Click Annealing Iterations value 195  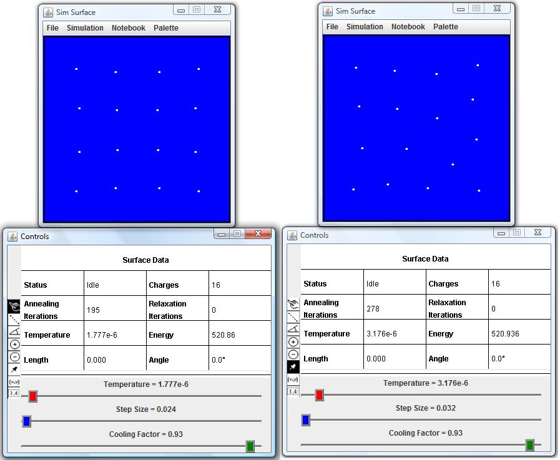93,310
